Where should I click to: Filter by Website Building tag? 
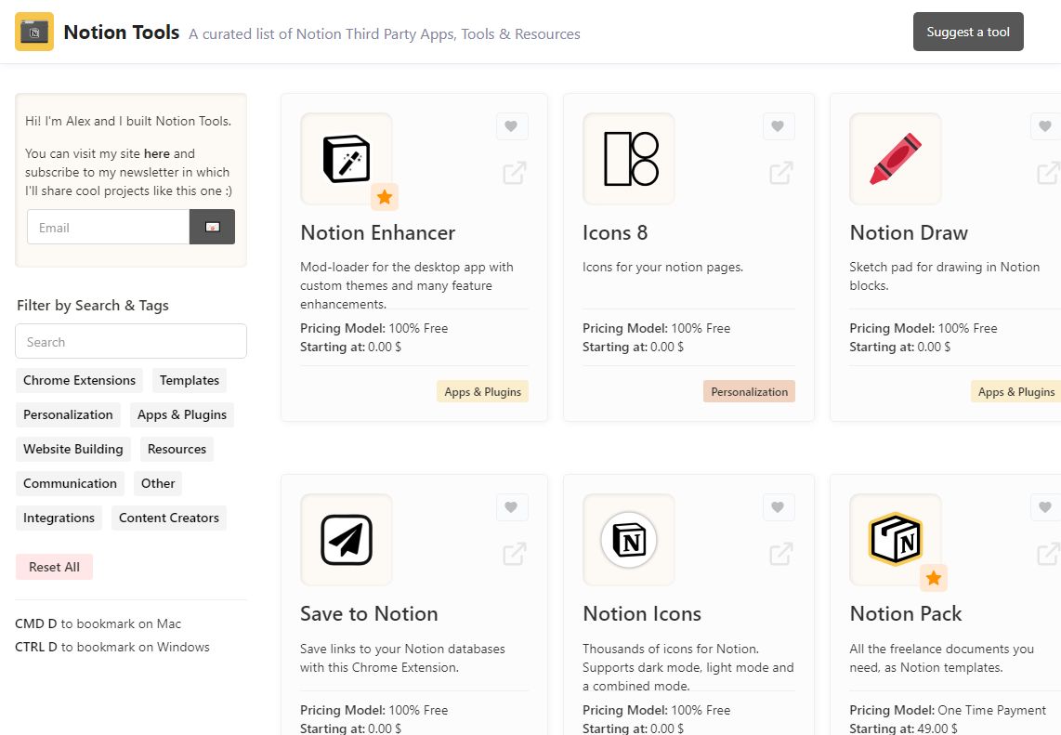coord(73,450)
